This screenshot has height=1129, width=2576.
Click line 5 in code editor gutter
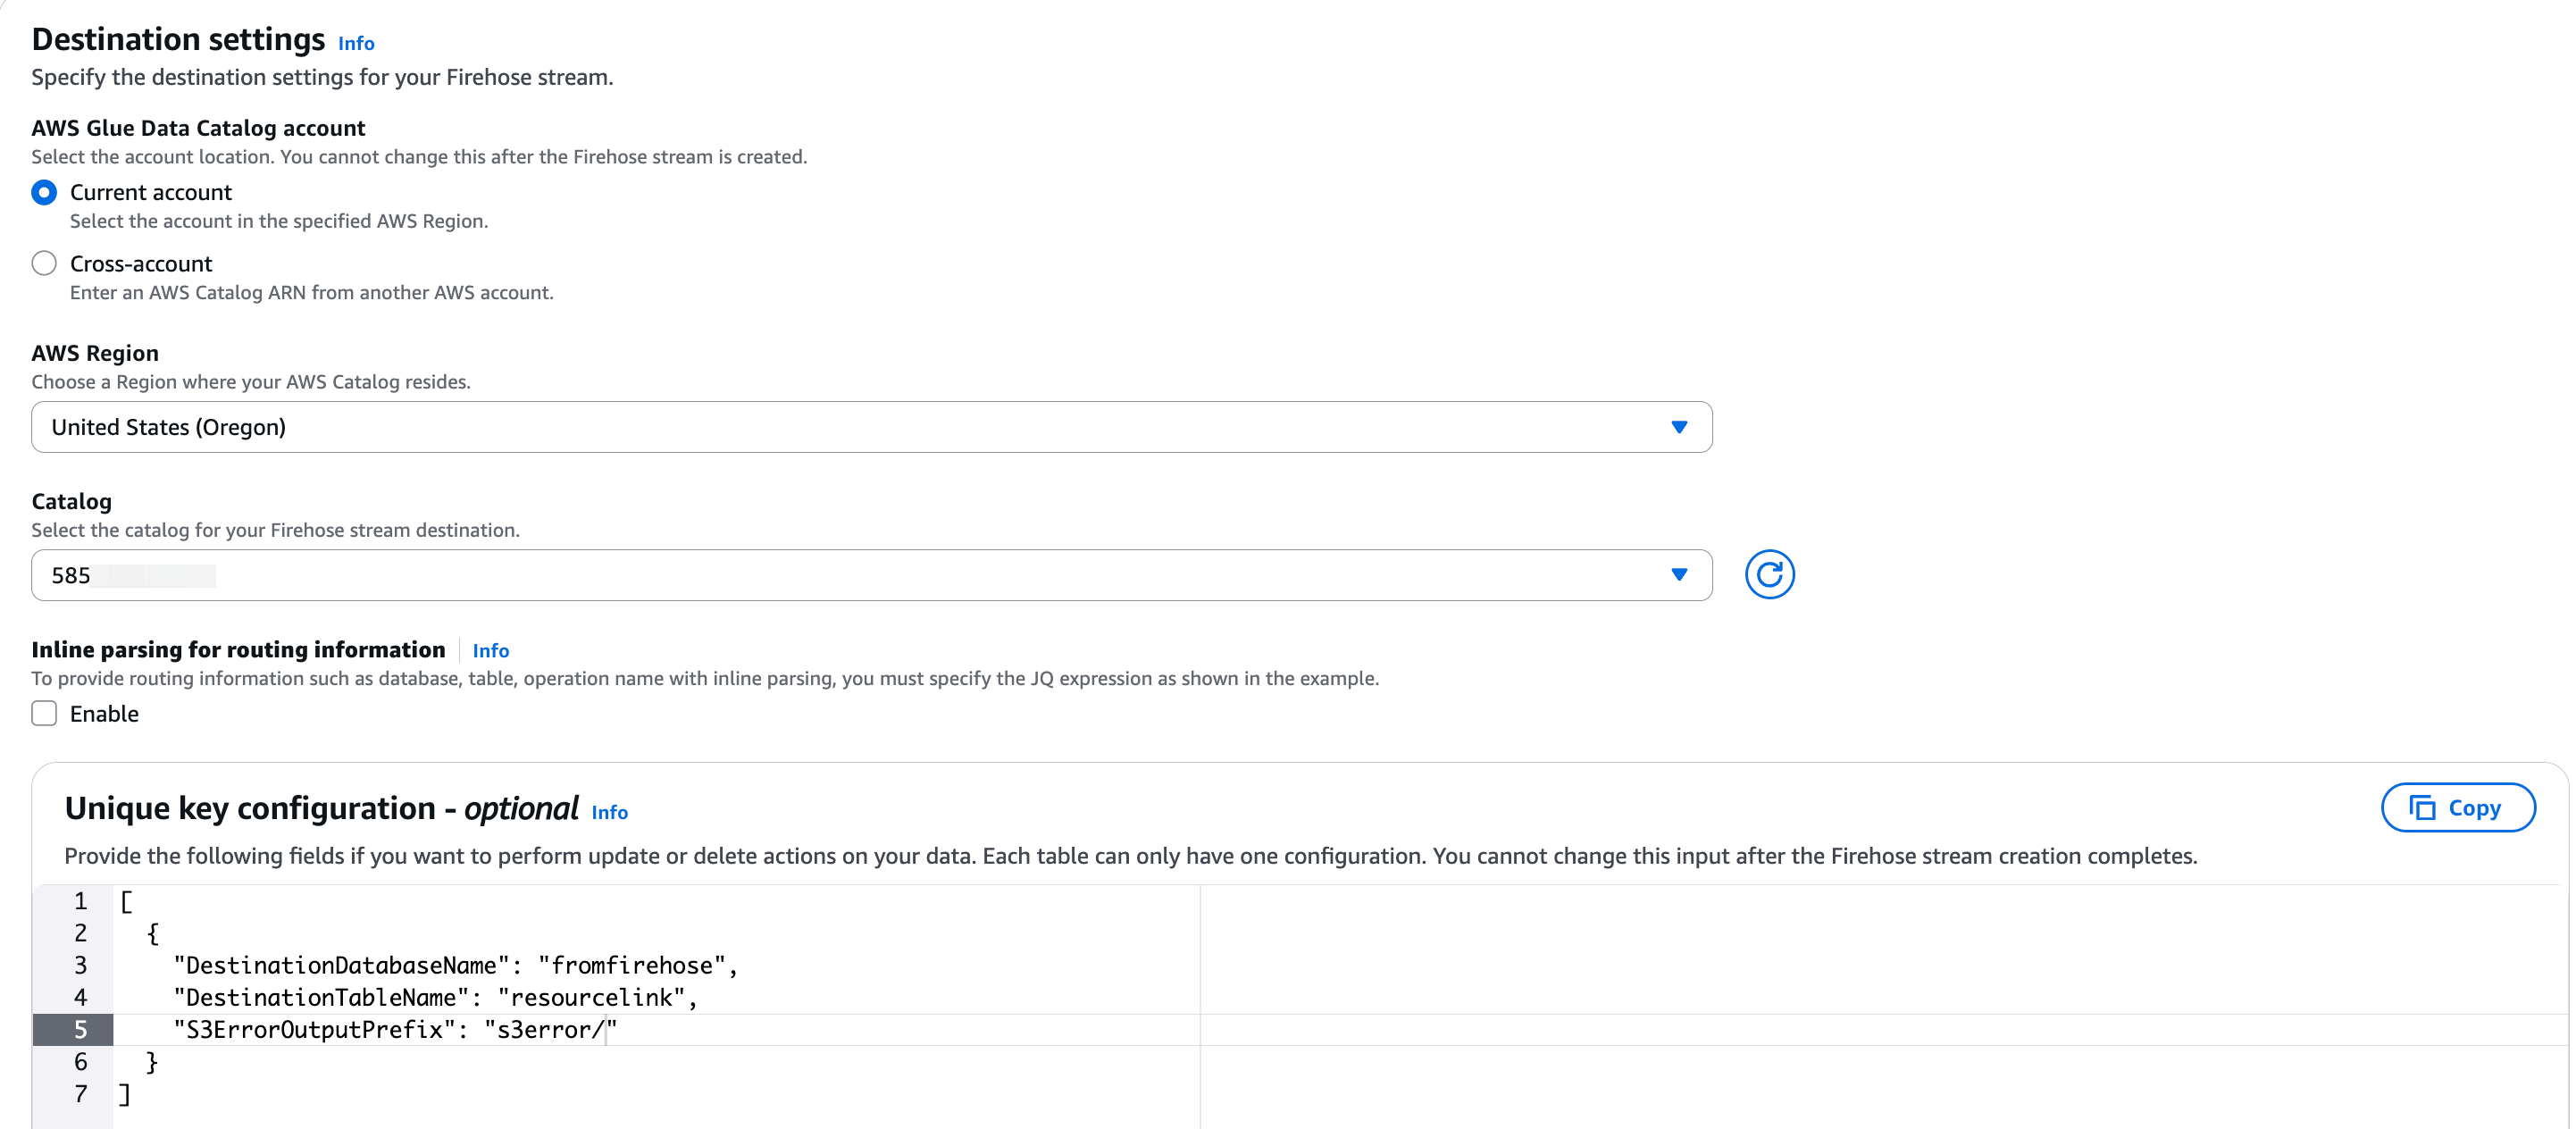(x=80, y=1029)
